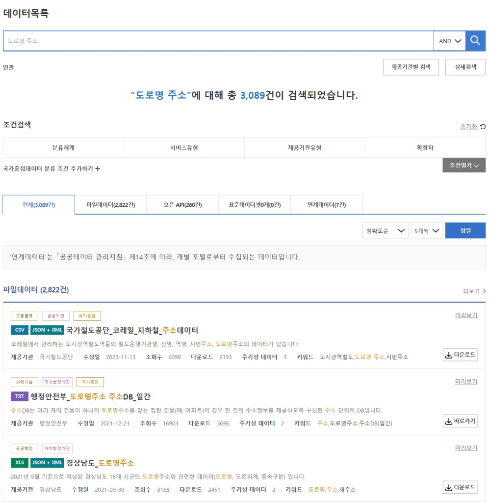Click JSON + XML badge on 국가철도공단 item
Screen dimensions: 489x503
(47, 330)
